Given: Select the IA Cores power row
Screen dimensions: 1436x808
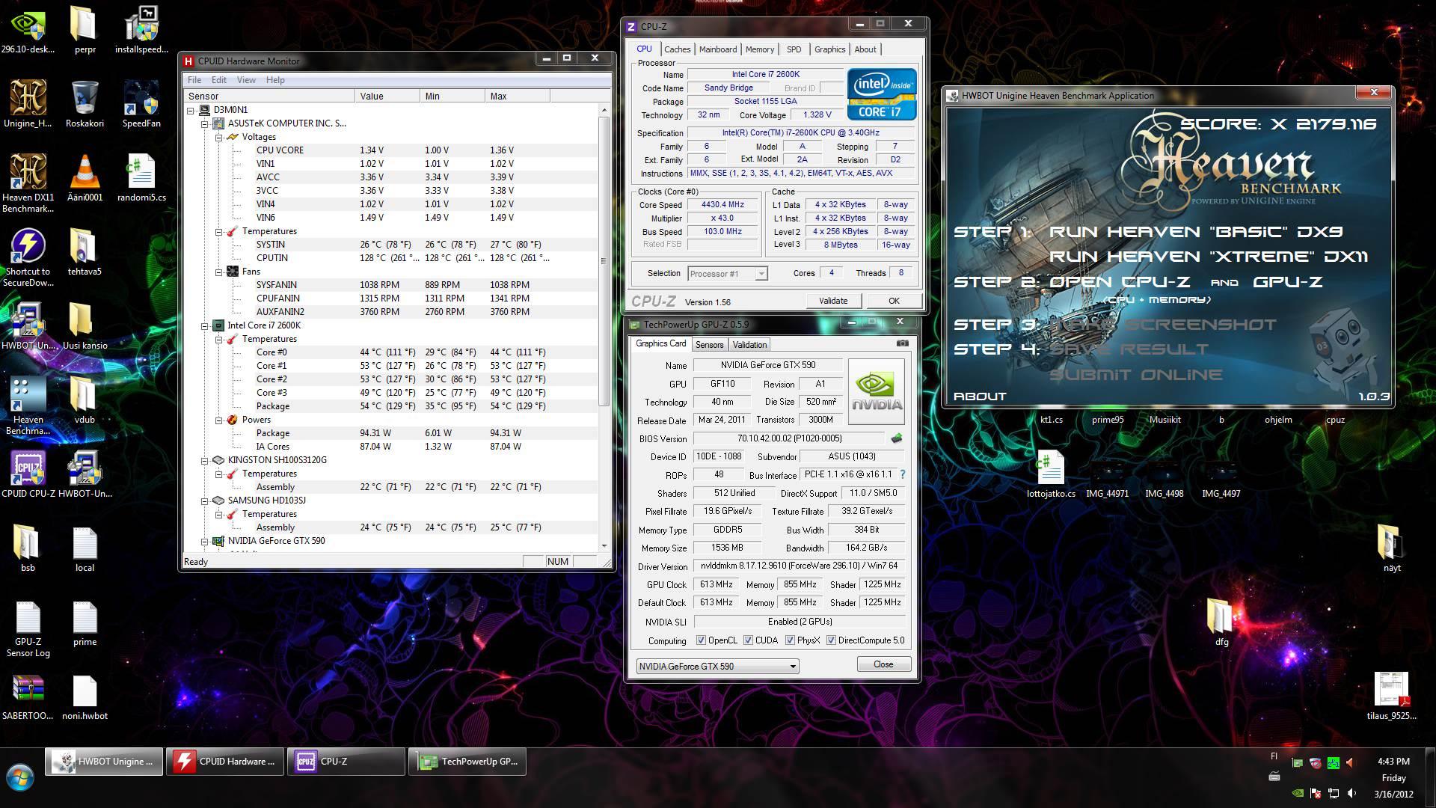Looking at the screenshot, I should pyautogui.click(x=389, y=447).
